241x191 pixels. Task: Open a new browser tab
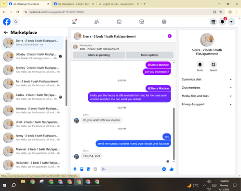tap(145, 4)
